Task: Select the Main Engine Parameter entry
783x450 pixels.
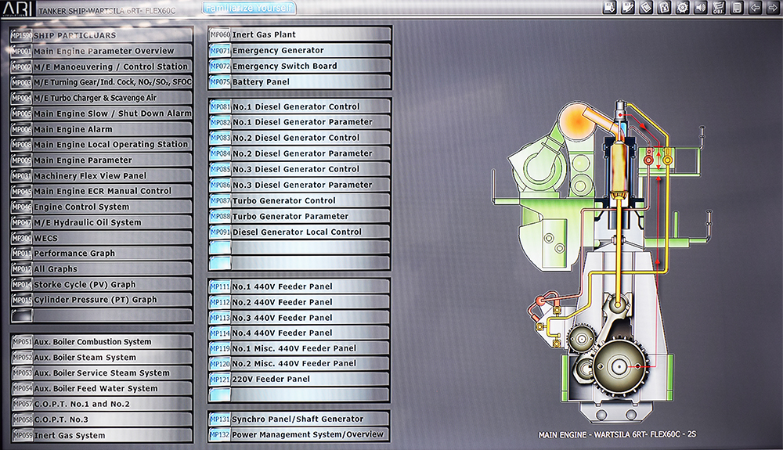Action: (101, 160)
